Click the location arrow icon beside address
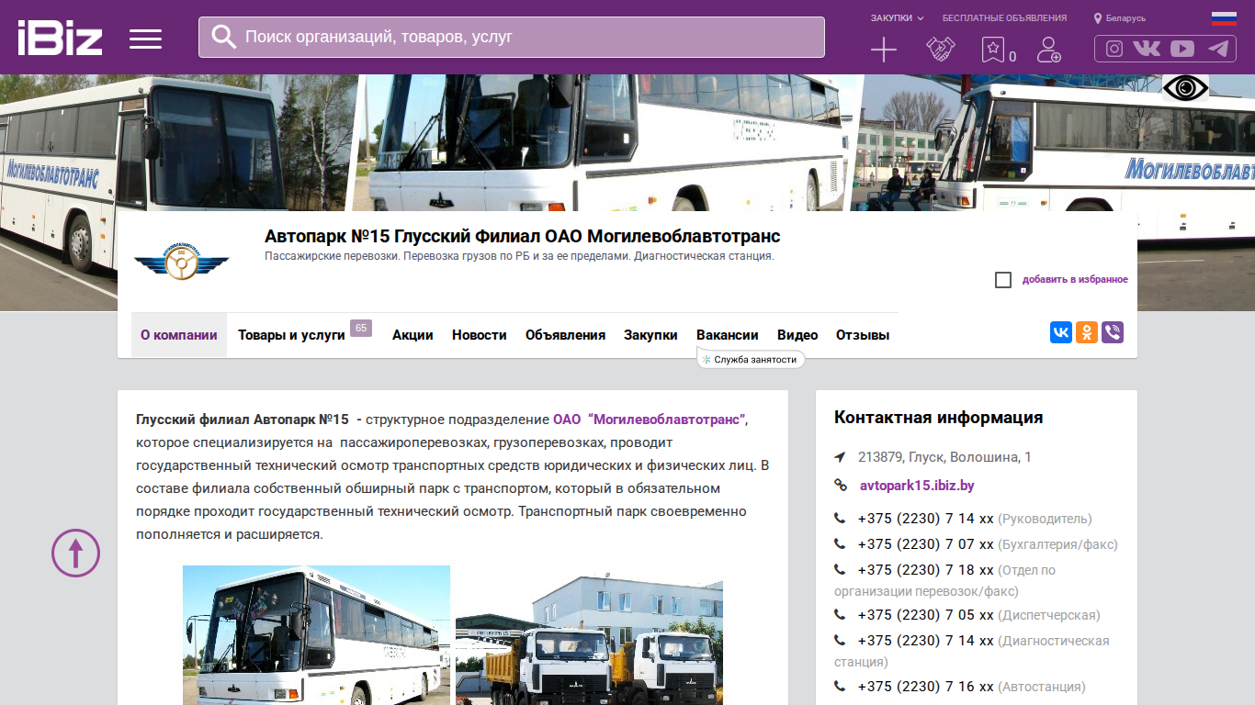Image resolution: width=1255 pixels, height=705 pixels. 840,457
